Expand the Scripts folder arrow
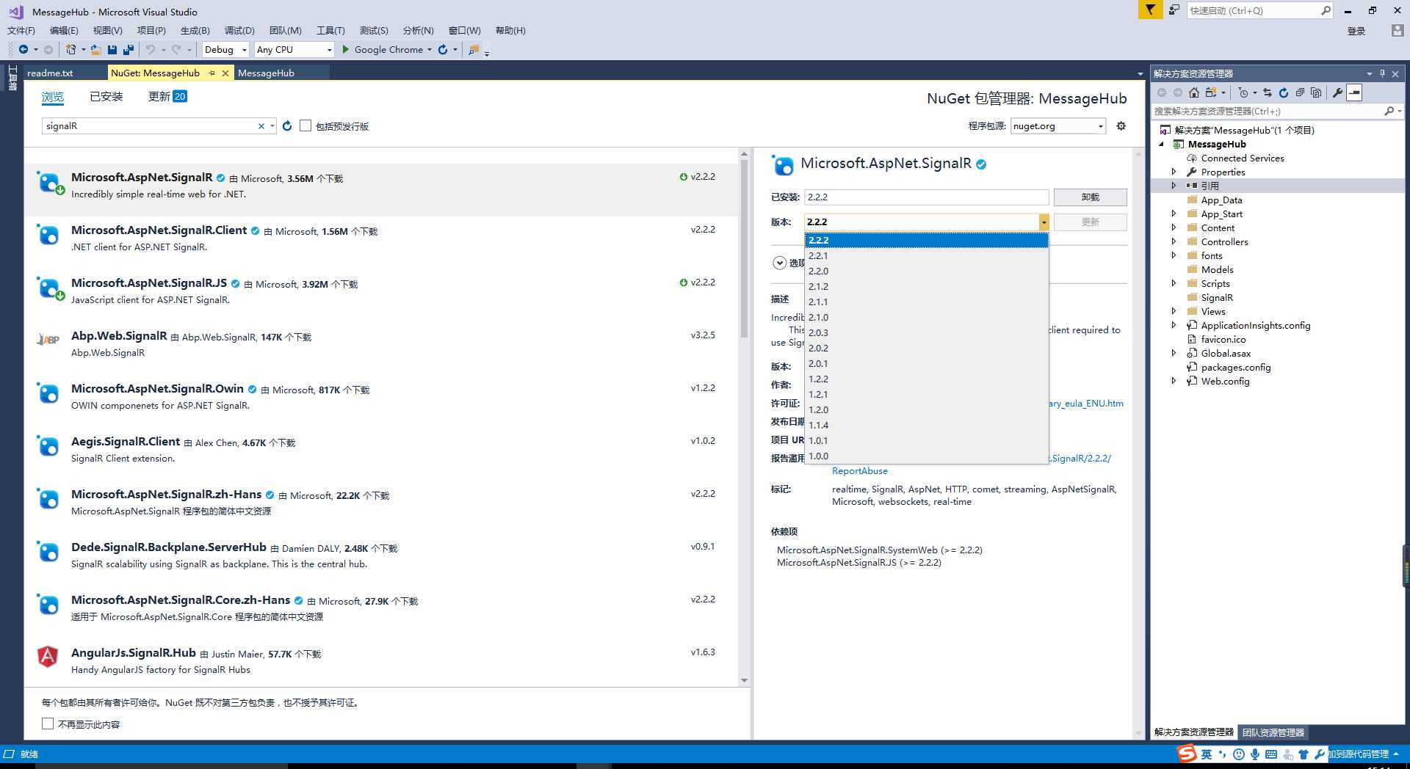Image resolution: width=1410 pixels, height=769 pixels. [x=1174, y=283]
